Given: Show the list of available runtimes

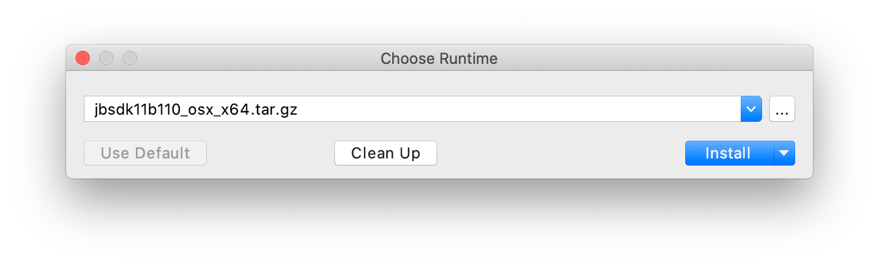Looking at the screenshot, I should 751,109.
